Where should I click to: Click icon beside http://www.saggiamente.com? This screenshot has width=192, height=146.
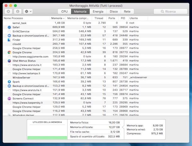click(9, 57)
